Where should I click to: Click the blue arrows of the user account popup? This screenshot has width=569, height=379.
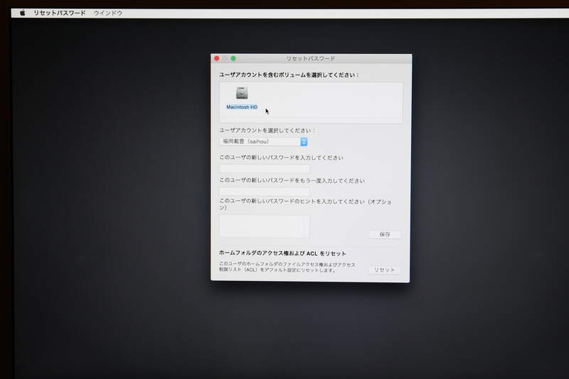click(x=304, y=142)
